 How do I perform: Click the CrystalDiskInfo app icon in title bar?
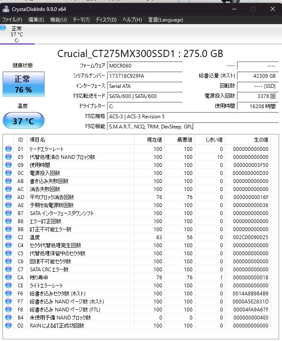point(5,9)
